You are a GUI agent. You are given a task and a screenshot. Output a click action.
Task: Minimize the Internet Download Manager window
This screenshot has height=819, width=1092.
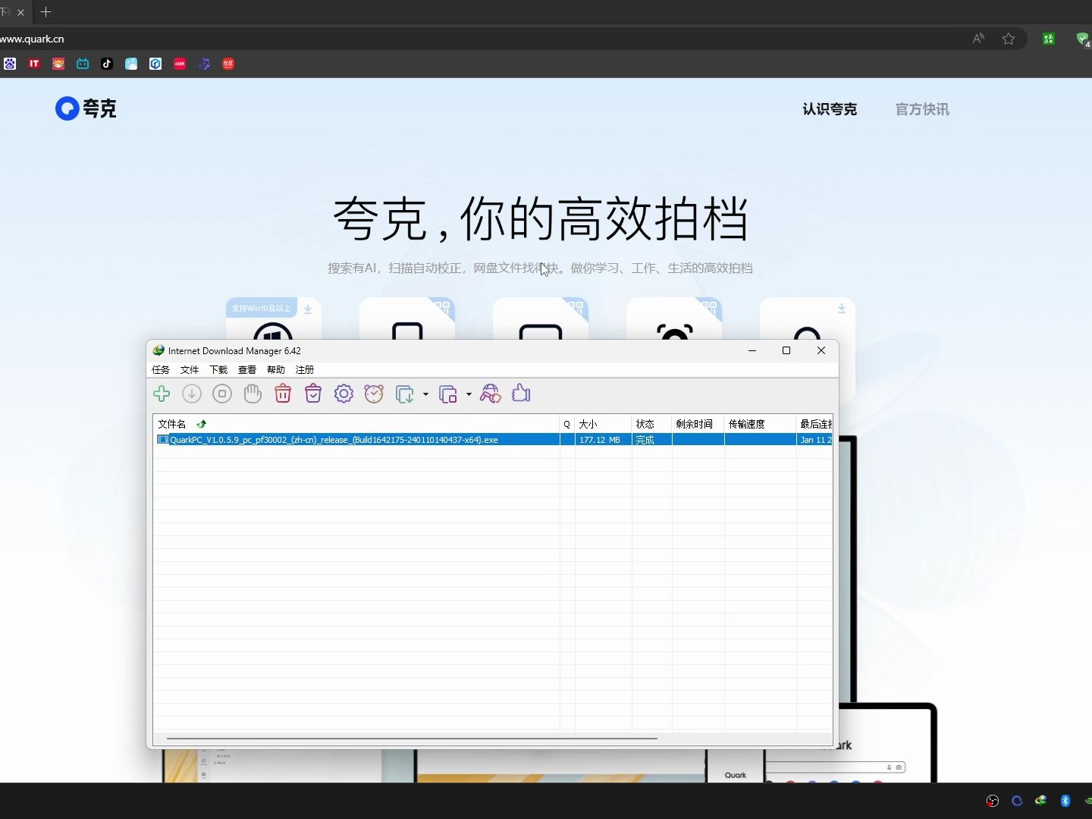pos(752,350)
